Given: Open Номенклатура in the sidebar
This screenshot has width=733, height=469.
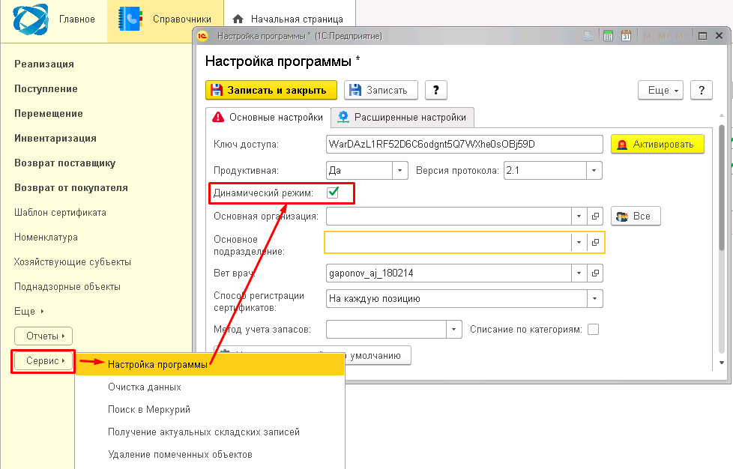Looking at the screenshot, I should click(x=46, y=237).
